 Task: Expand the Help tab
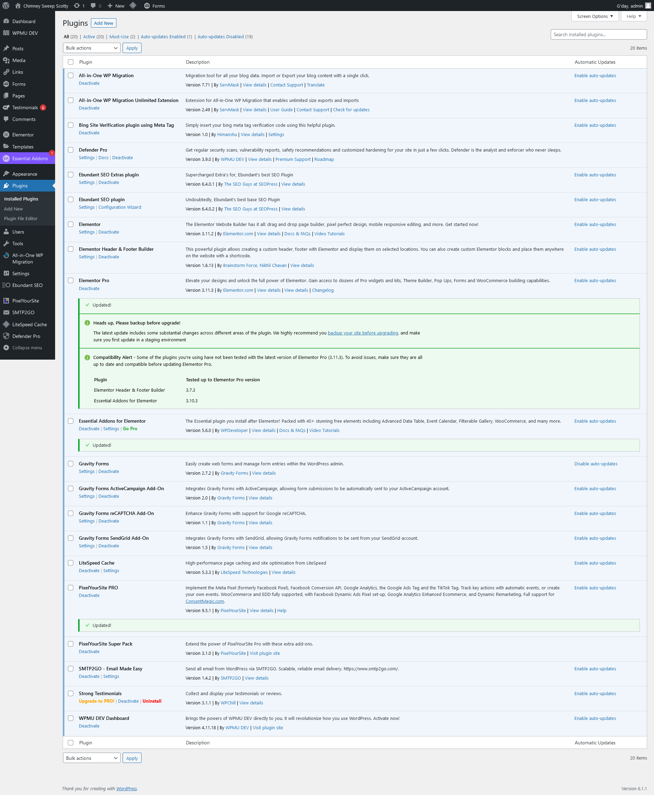click(633, 16)
